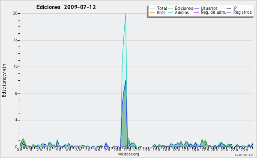Click the wikiscan.org text
This screenshot has height=158, width=257.
pyautogui.click(x=128, y=154)
